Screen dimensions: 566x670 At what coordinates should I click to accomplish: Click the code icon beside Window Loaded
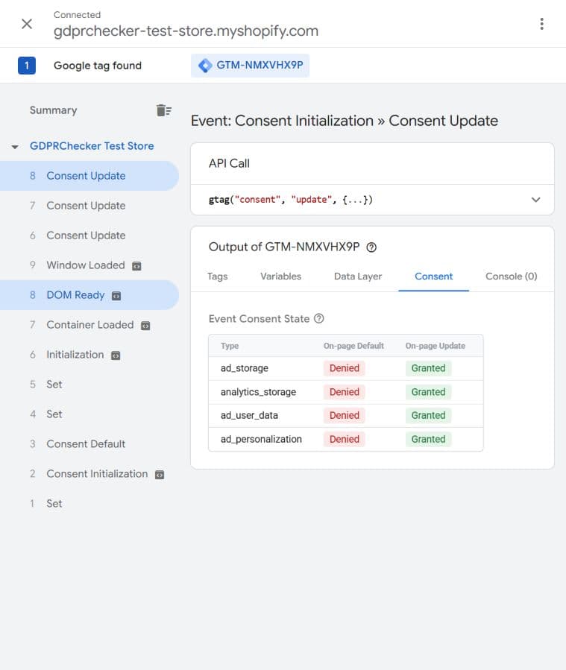(x=136, y=266)
